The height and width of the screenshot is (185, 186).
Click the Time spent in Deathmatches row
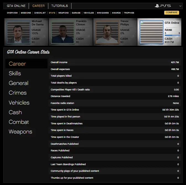pyautogui.click(x=115, y=124)
